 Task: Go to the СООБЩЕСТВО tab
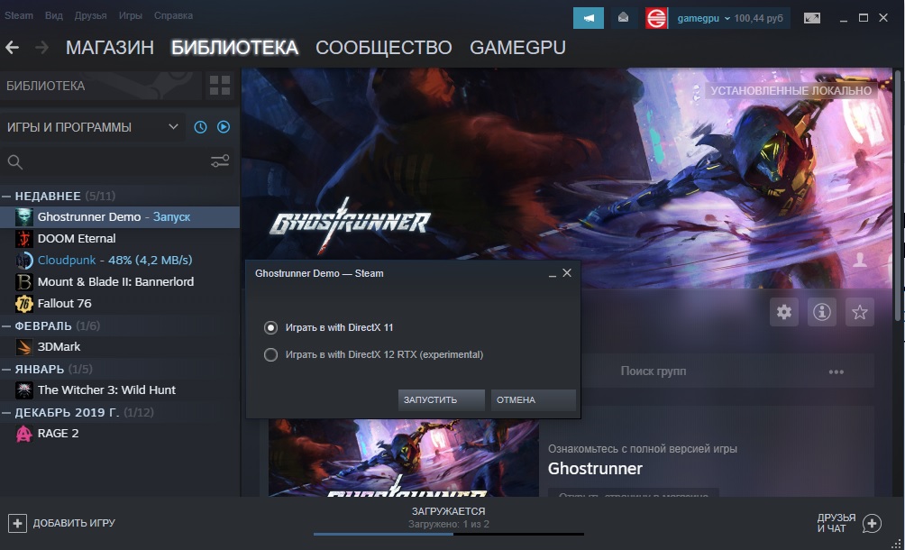pos(384,48)
